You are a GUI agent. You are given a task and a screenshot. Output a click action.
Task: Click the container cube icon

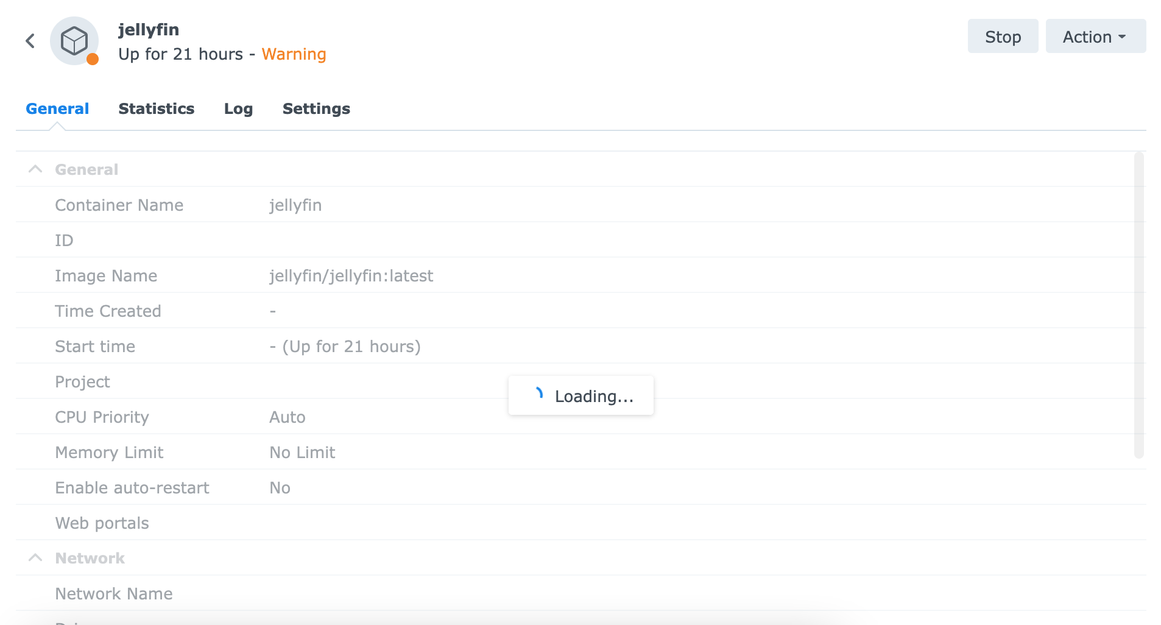click(x=74, y=41)
